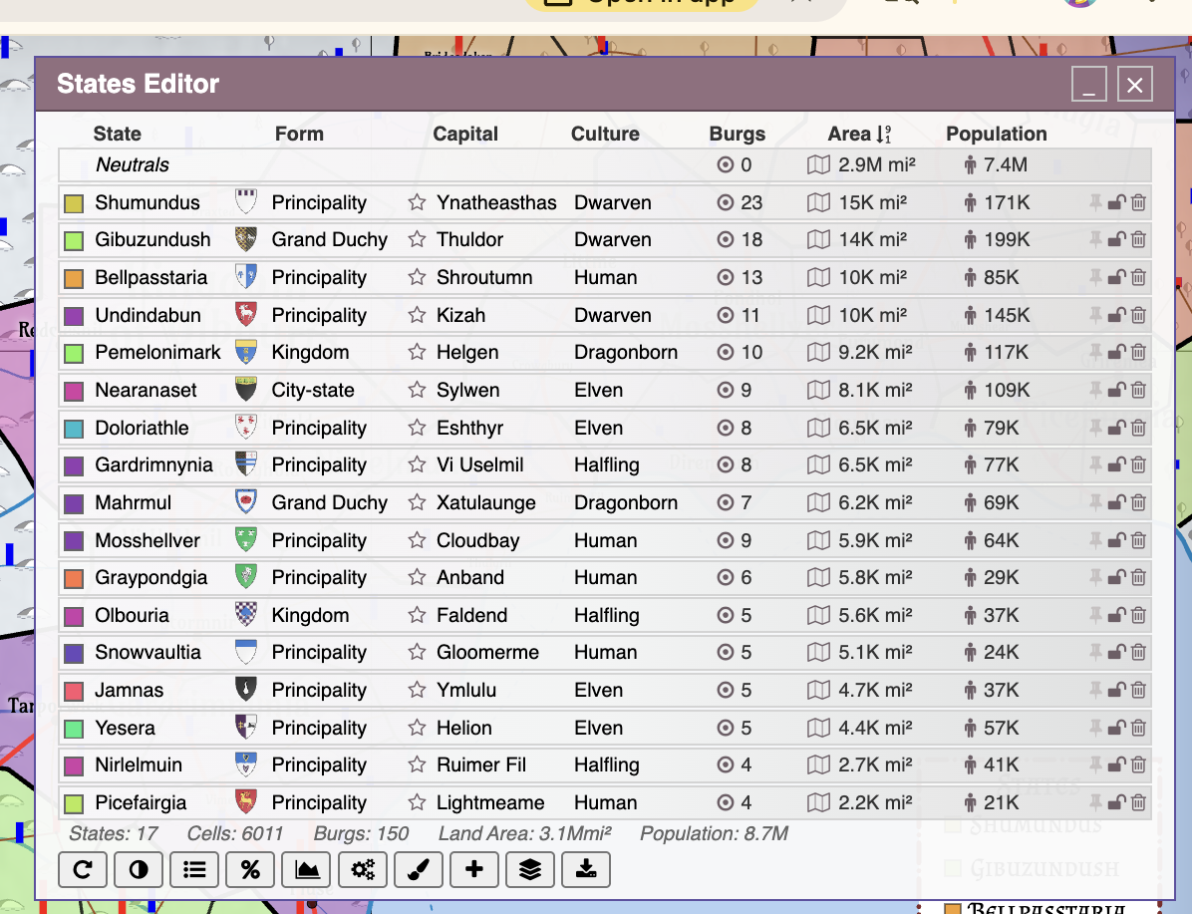Minimize the States Editor dialog

click(1088, 84)
